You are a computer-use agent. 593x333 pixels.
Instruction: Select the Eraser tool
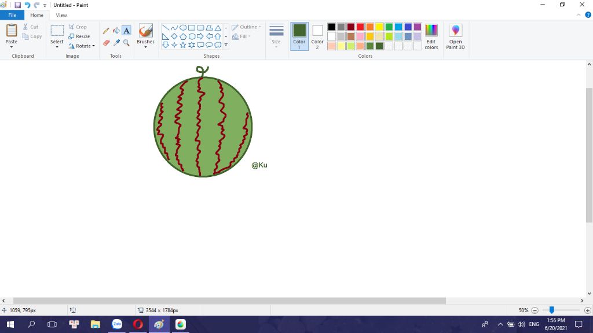pos(107,43)
